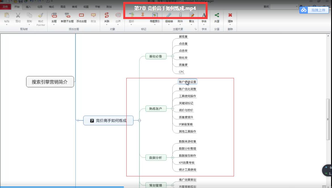Switch to the 开始 (Home) ribbon tab

click(x=17, y=7)
